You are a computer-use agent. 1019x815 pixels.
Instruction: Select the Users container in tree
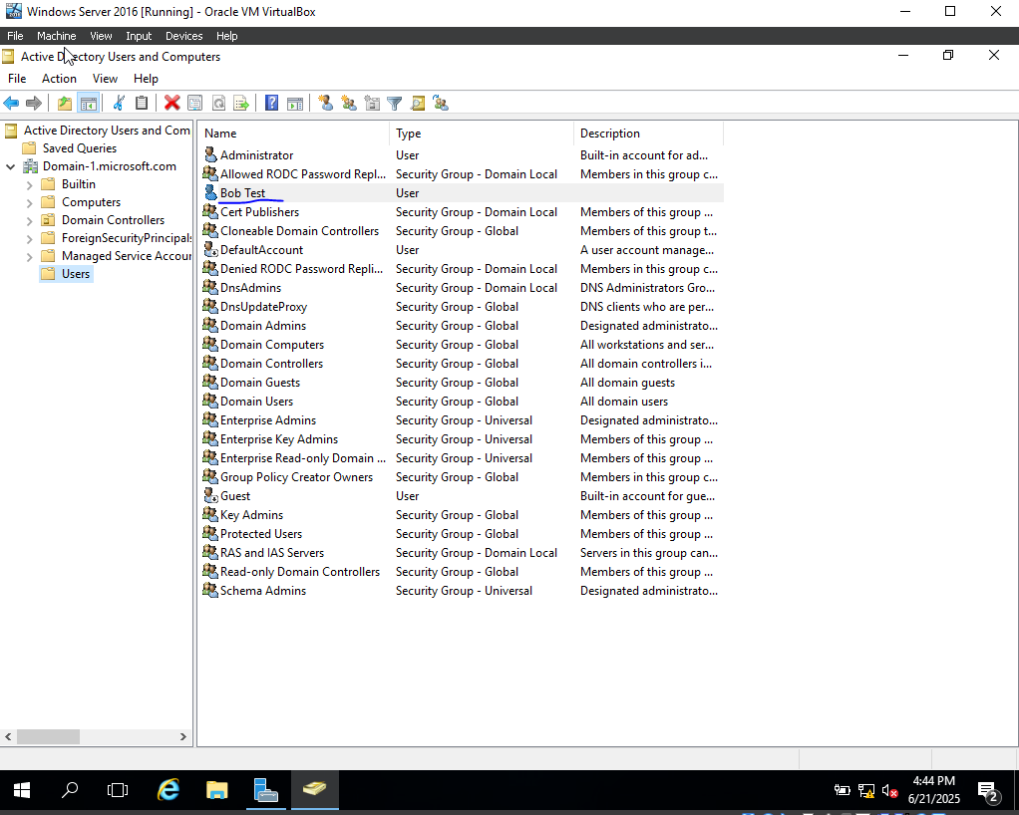pyautogui.click(x=76, y=274)
